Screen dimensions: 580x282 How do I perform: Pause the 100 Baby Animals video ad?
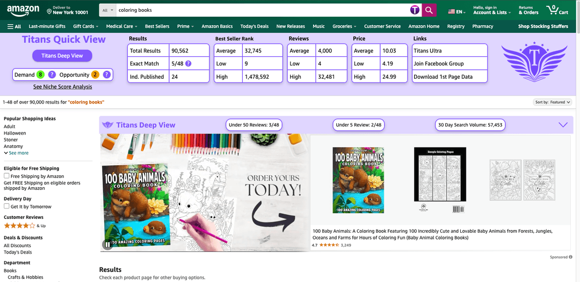[107, 244]
